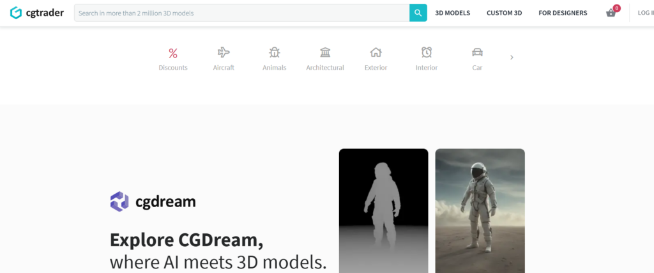Open the astronaut depth map thumbnail

pos(383,211)
